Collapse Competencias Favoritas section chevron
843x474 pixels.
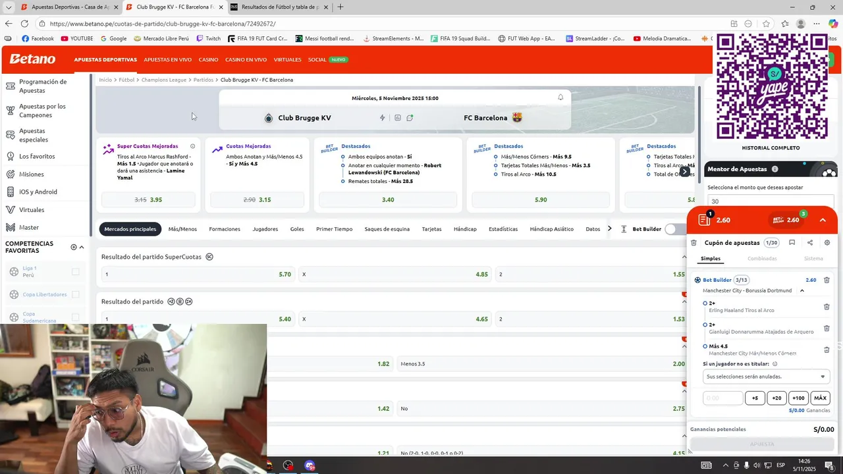point(82,247)
